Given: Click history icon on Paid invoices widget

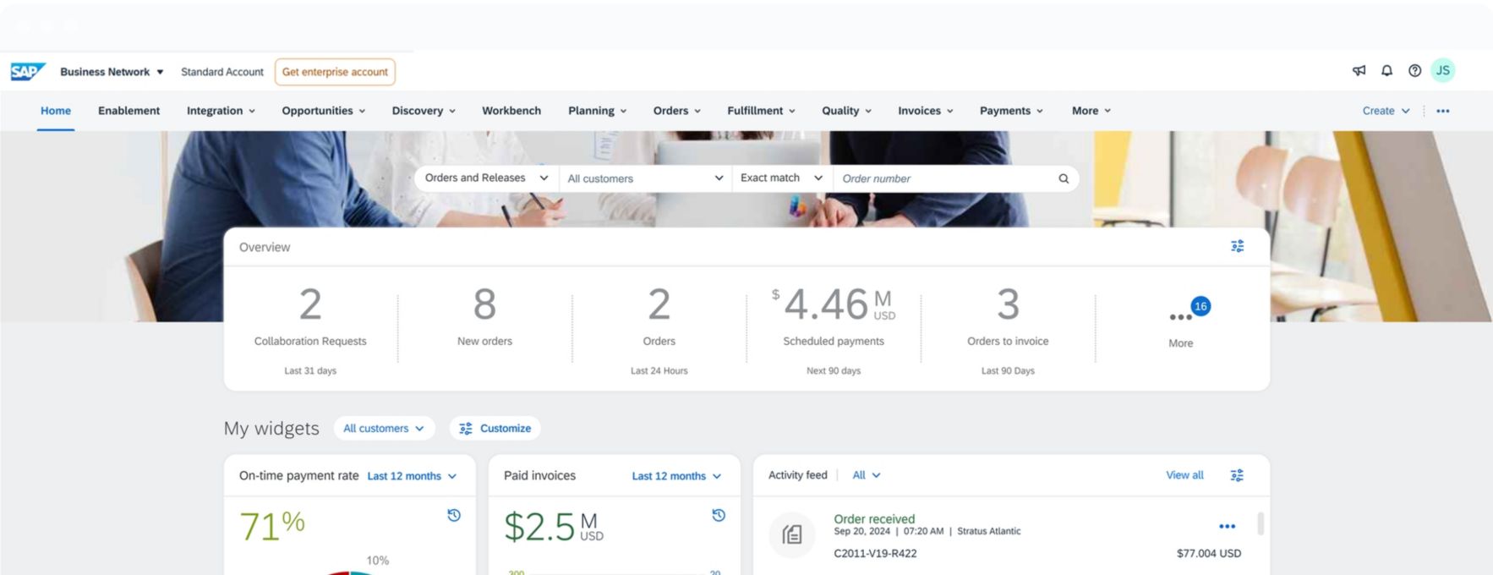Looking at the screenshot, I should point(719,515).
